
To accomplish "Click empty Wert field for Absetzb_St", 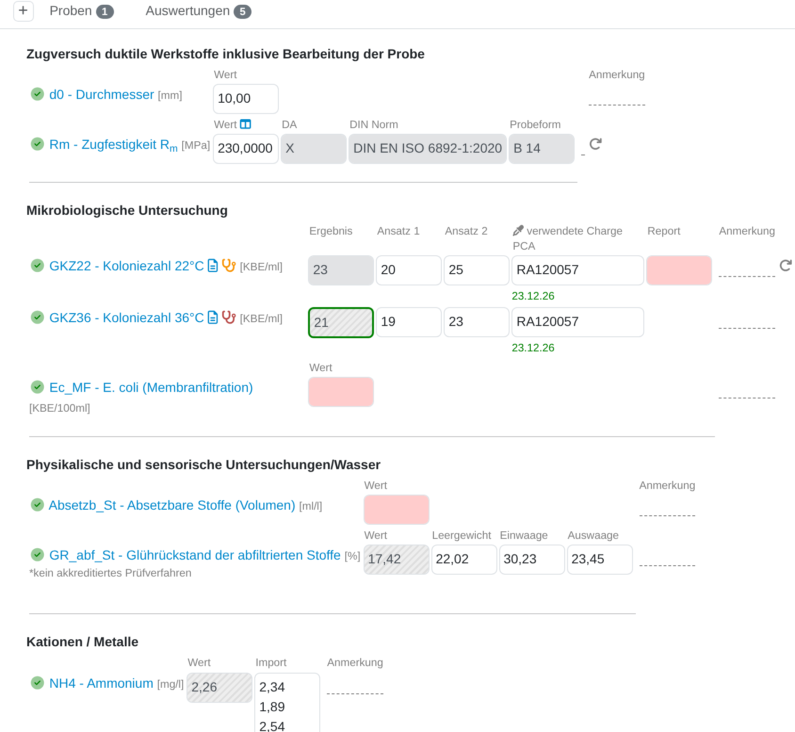I will pyautogui.click(x=397, y=510).
